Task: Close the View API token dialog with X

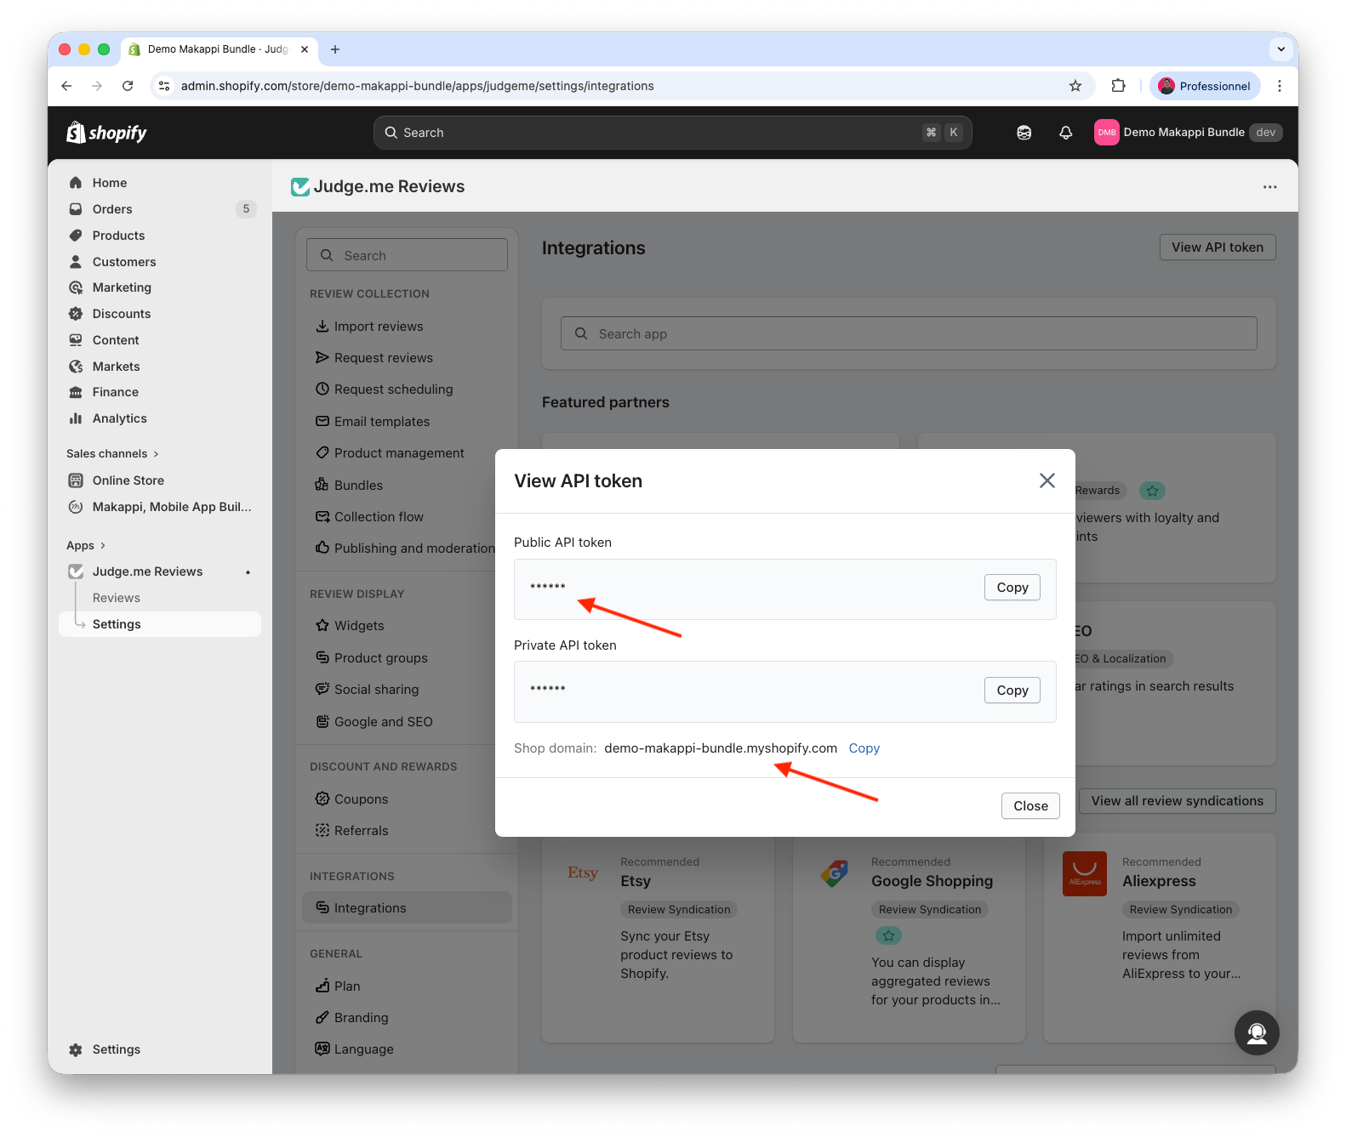Action: (1047, 480)
